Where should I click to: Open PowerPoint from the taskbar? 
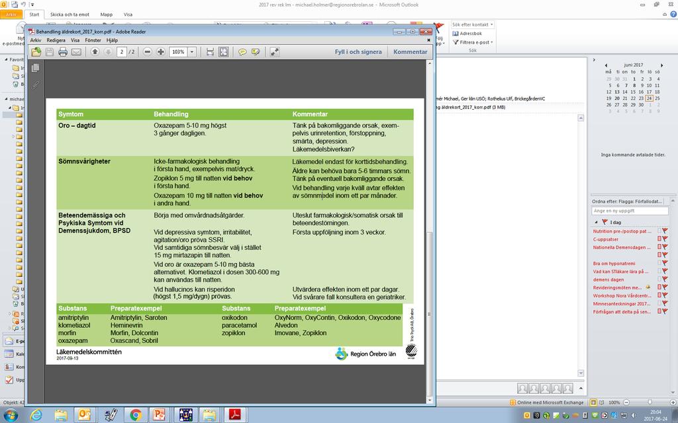[x=160, y=415]
